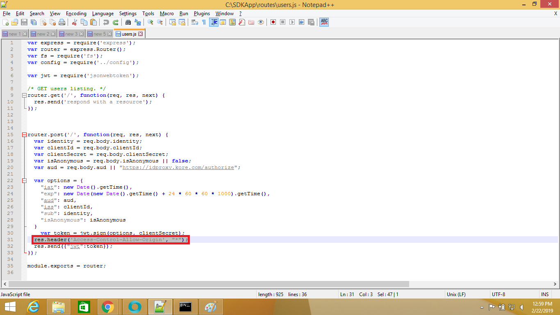Open the Plugins menu
The width and height of the screenshot is (560, 315).
click(202, 14)
